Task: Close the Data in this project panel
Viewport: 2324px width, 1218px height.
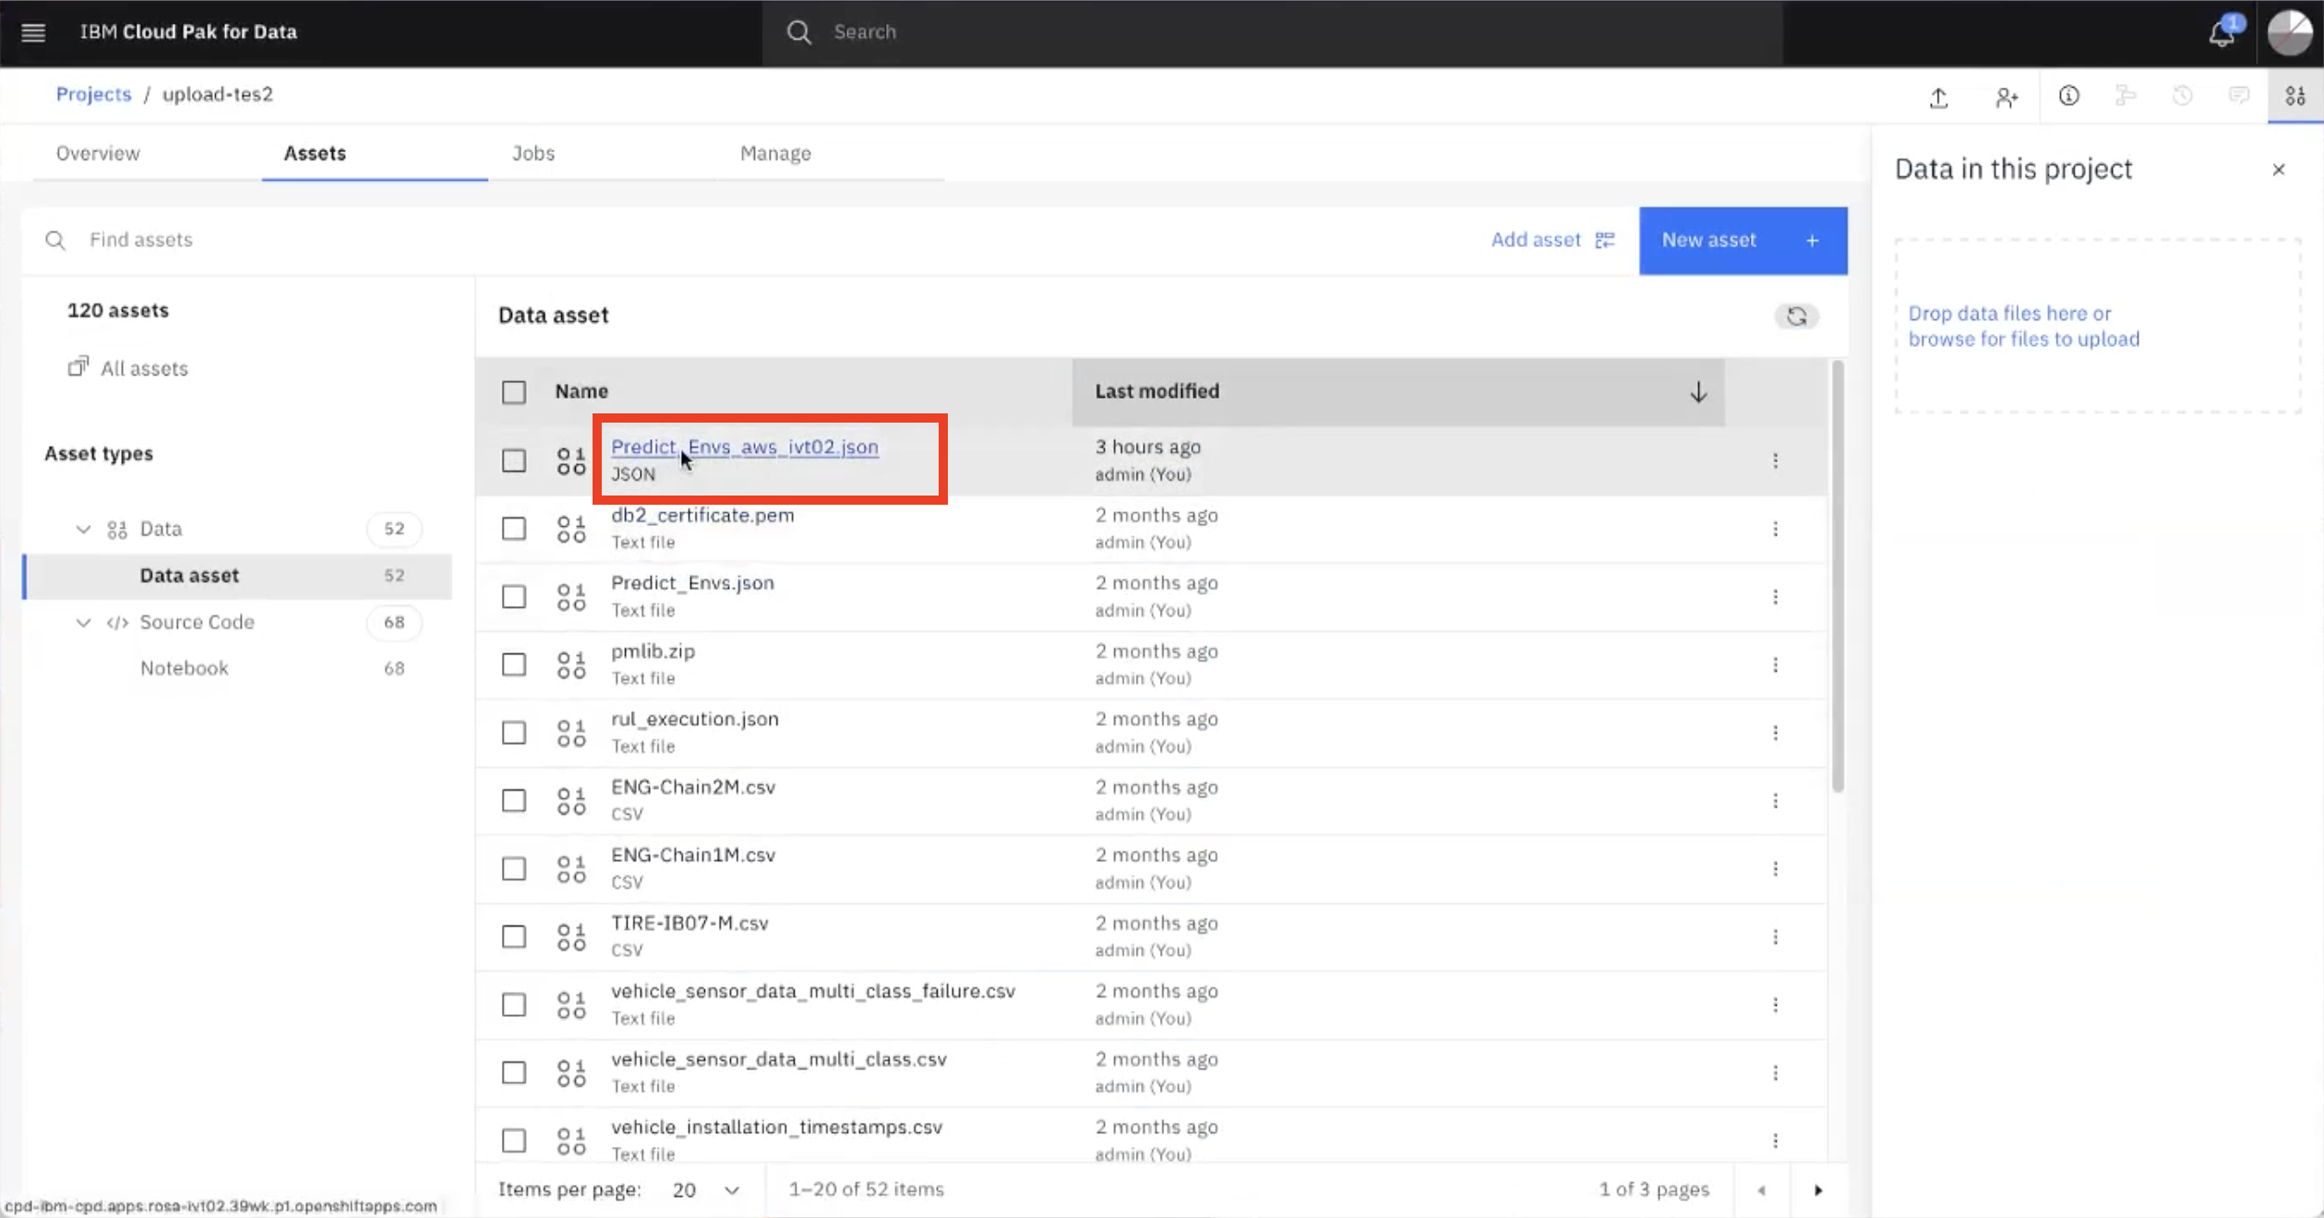Action: point(2279,170)
